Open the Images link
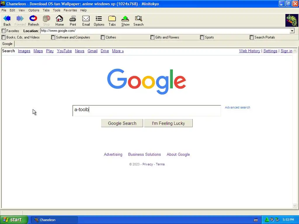The width and height of the screenshot is (299, 224). (24, 51)
